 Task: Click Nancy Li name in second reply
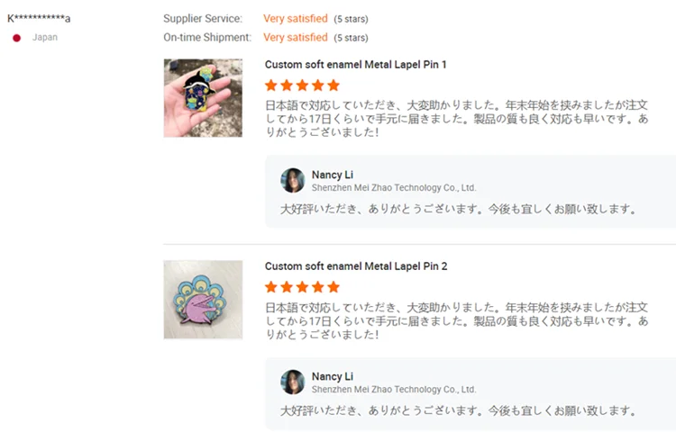coord(333,376)
